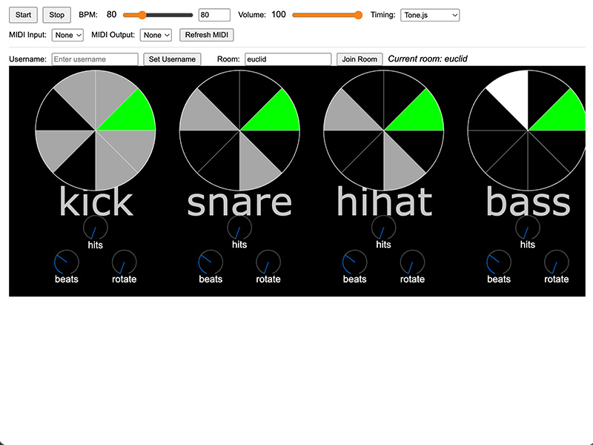
Task: Click the hihat rotate knob
Action: [412, 263]
